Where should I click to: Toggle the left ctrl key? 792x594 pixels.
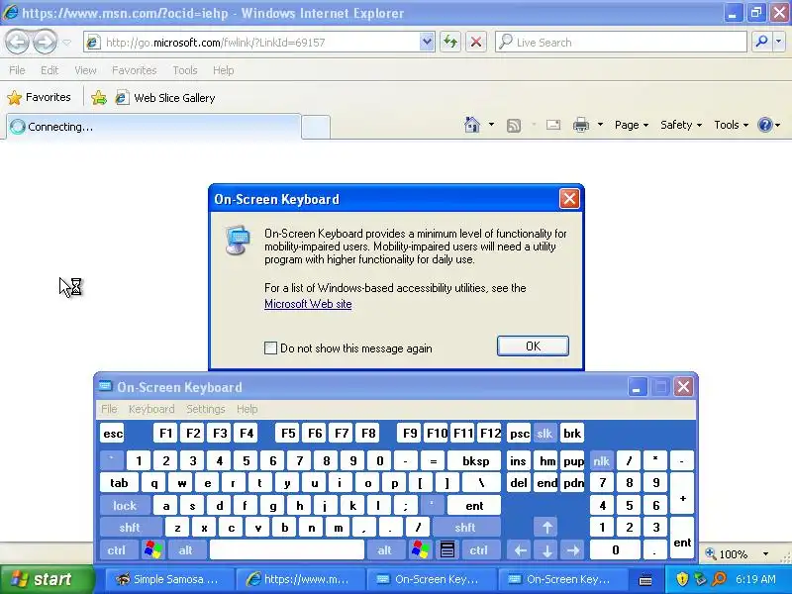(x=117, y=550)
